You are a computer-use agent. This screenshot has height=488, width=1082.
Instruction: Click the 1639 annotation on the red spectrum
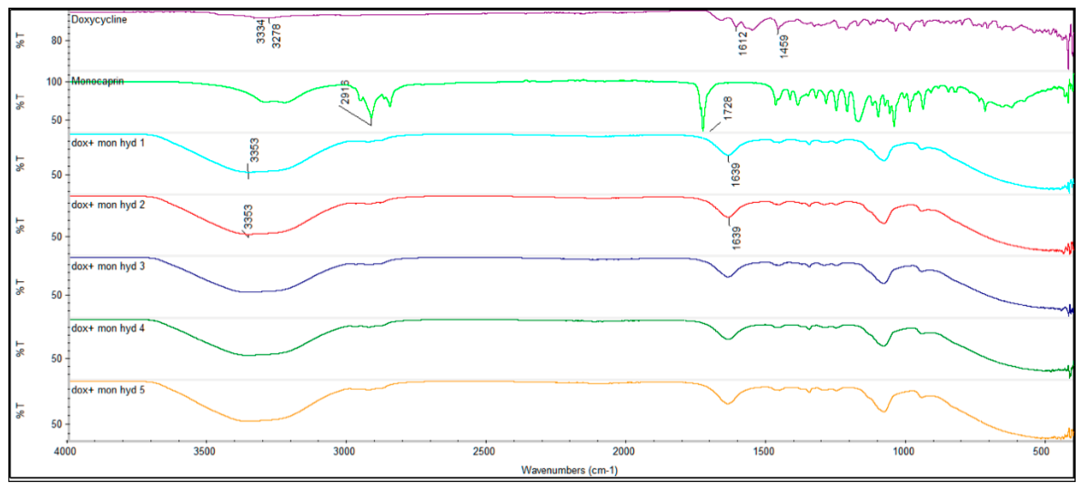point(736,238)
